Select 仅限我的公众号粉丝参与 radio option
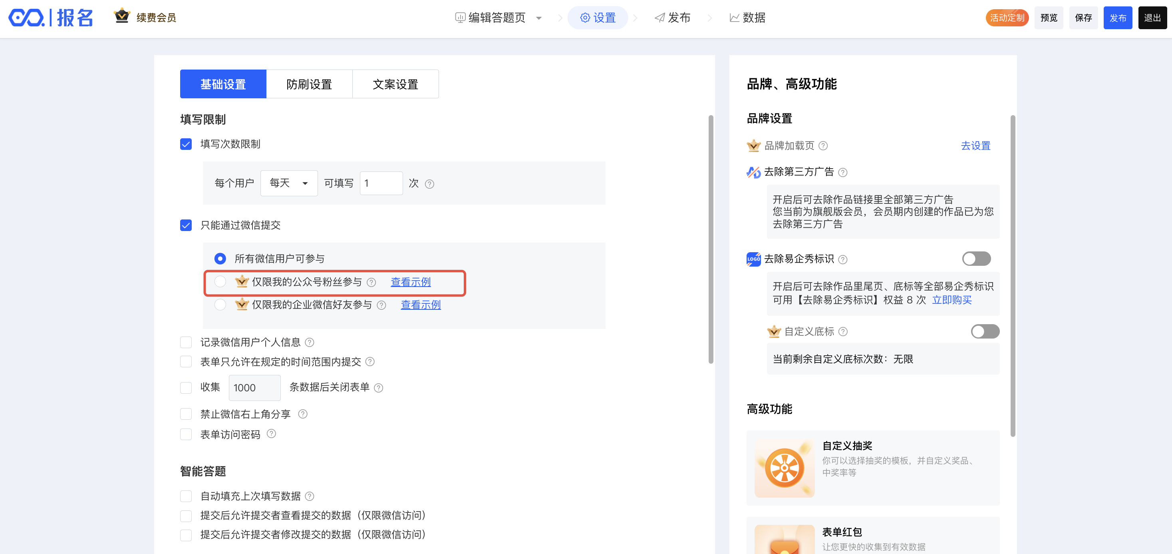Screen dimensions: 1172x554 [x=220, y=282]
